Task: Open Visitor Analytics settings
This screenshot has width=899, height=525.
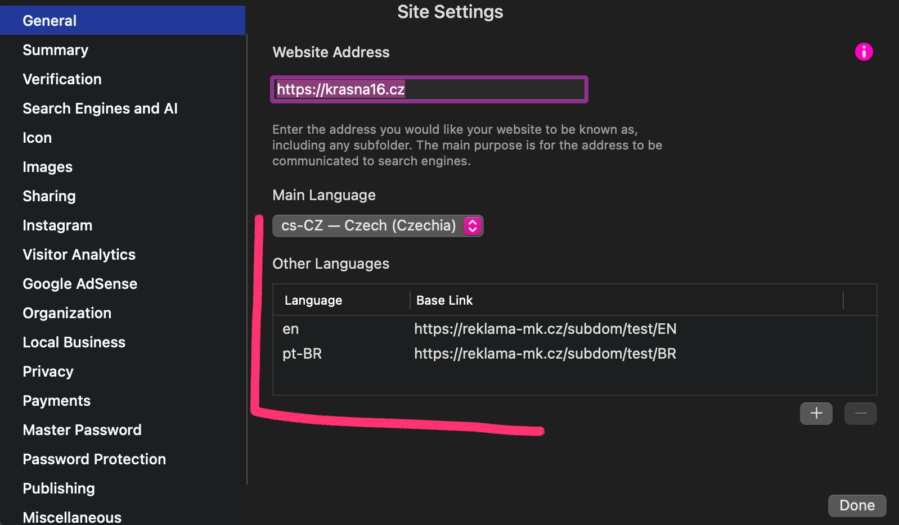Action: pos(79,255)
